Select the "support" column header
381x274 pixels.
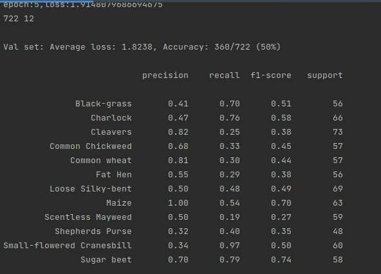click(x=325, y=75)
